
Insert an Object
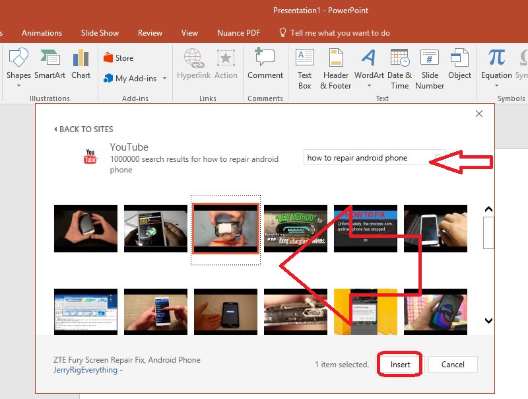click(x=459, y=63)
